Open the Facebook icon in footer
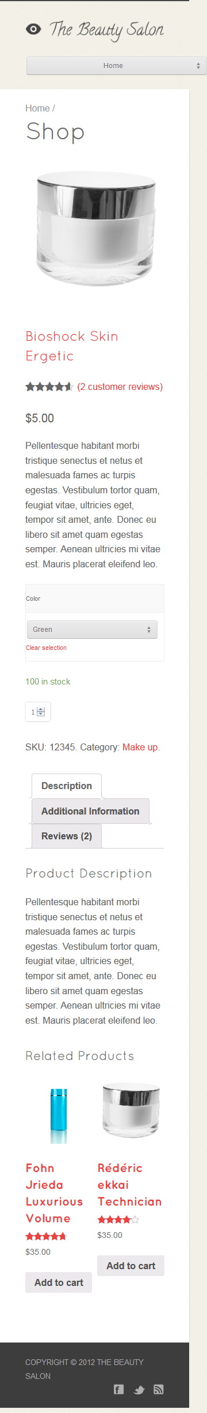This screenshot has width=207, height=1413. (119, 1389)
